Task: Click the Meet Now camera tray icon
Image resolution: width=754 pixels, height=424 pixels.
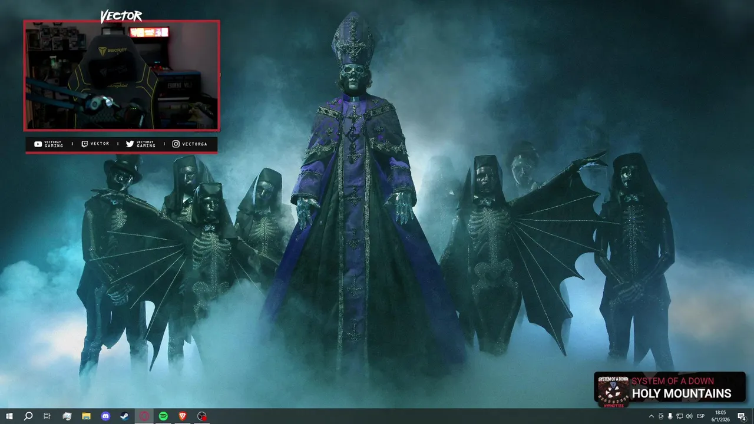Action: [x=661, y=416]
